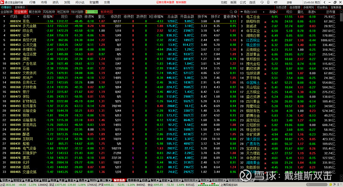Select 中国稀土 in the right panel
Viewport: 343px width, 187px height.
[253, 83]
